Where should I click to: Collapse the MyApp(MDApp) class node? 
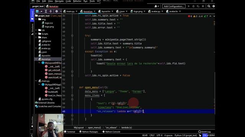(x=39, y=84)
